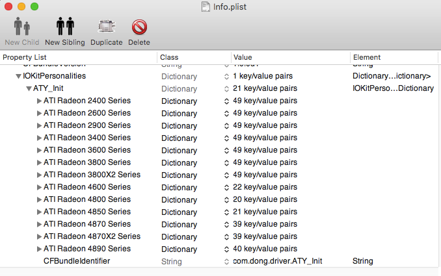Open class stepper for Radeon 4890 row
This screenshot has width=441, height=276.
tap(226, 249)
